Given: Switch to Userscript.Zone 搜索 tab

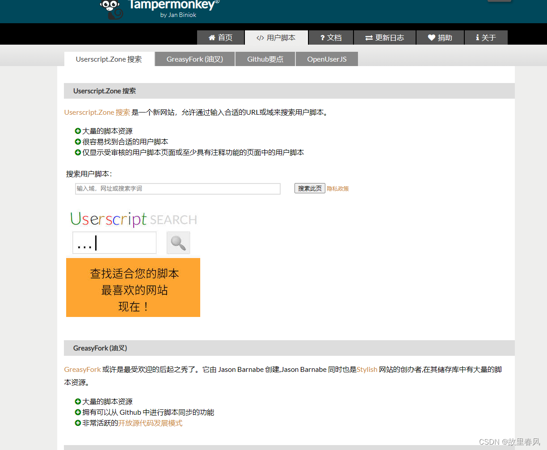Looking at the screenshot, I should click(x=109, y=59).
